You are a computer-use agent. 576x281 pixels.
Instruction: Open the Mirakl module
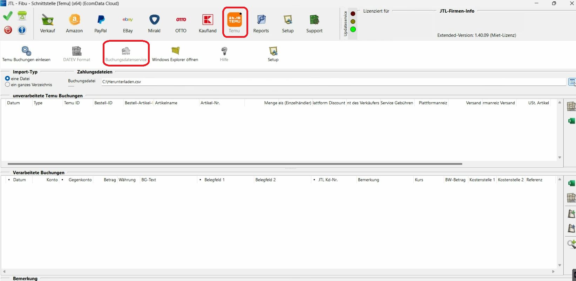click(154, 23)
